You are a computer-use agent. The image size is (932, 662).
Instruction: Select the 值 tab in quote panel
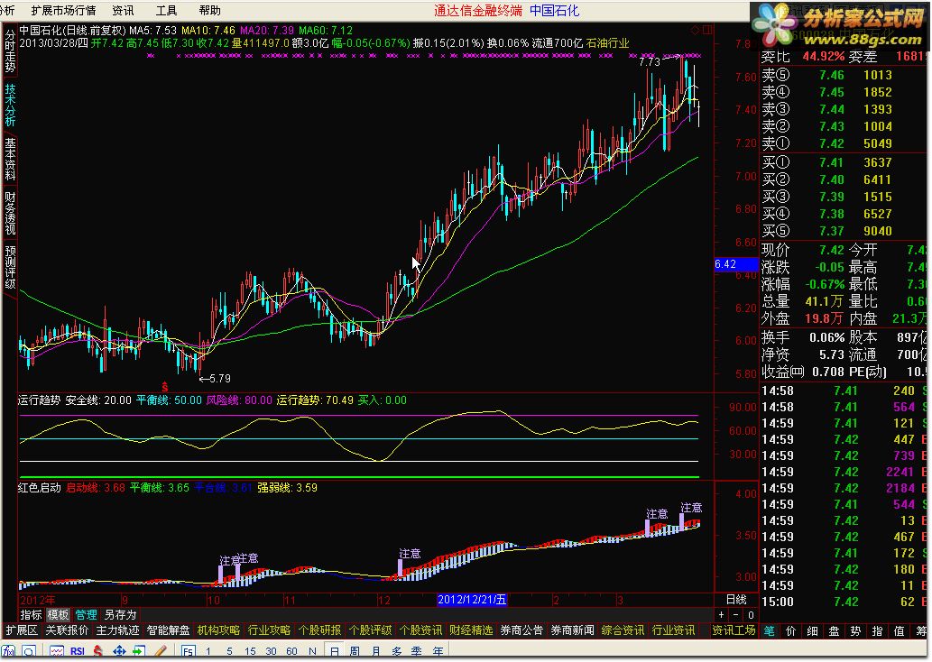899,630
